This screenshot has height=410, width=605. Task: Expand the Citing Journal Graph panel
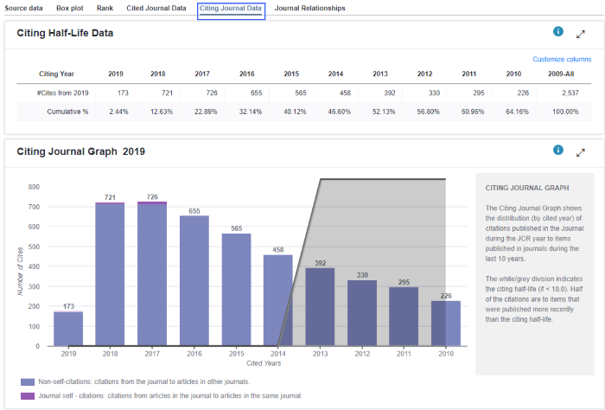coord(581,153)
